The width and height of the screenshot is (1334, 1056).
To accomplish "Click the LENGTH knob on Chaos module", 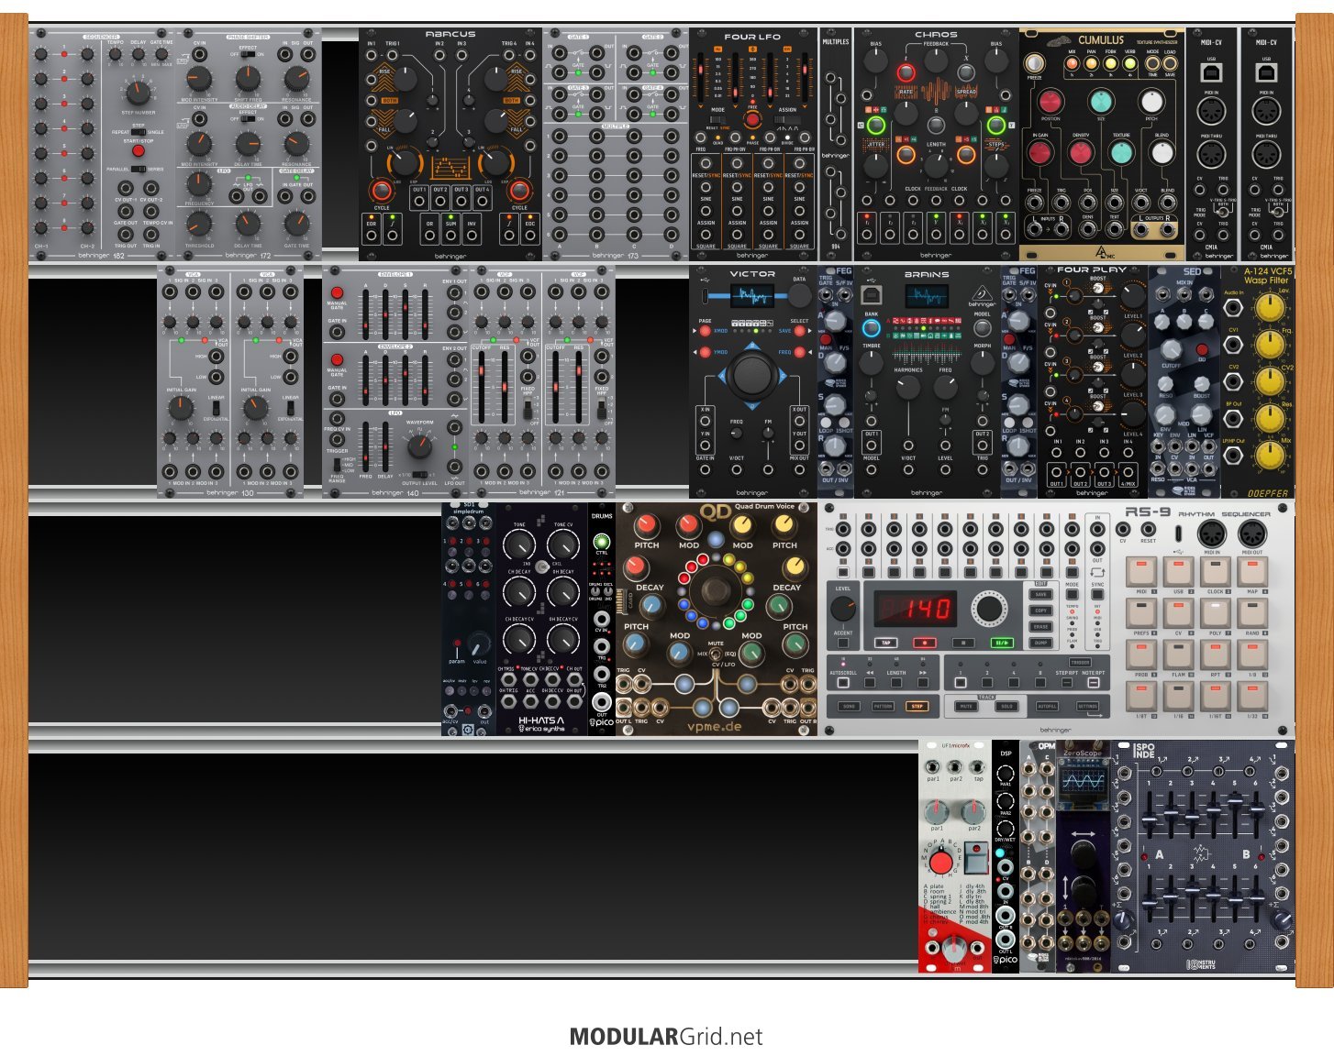I will click(936, 165).
